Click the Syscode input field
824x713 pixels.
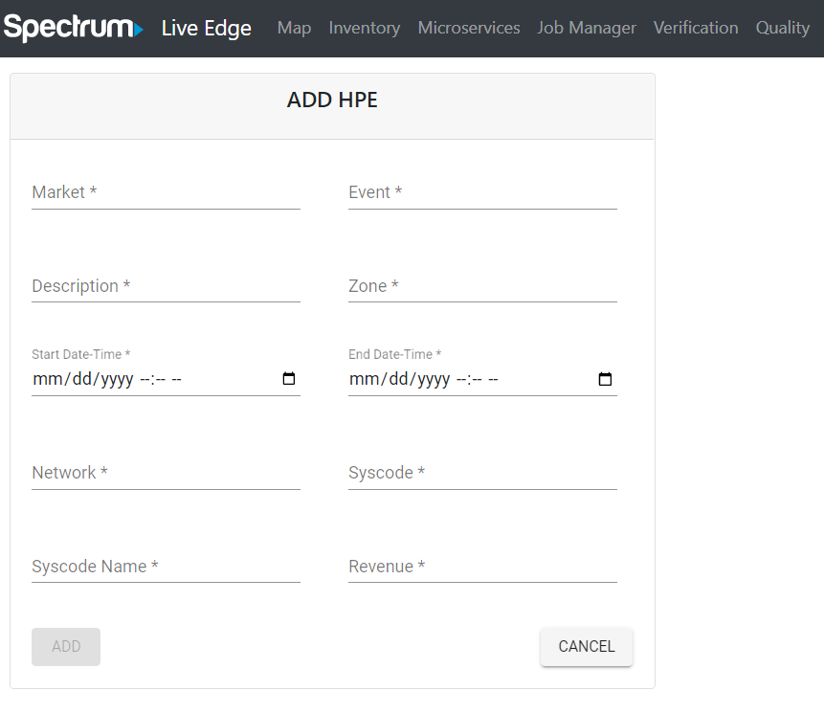[x=482, y=473]
